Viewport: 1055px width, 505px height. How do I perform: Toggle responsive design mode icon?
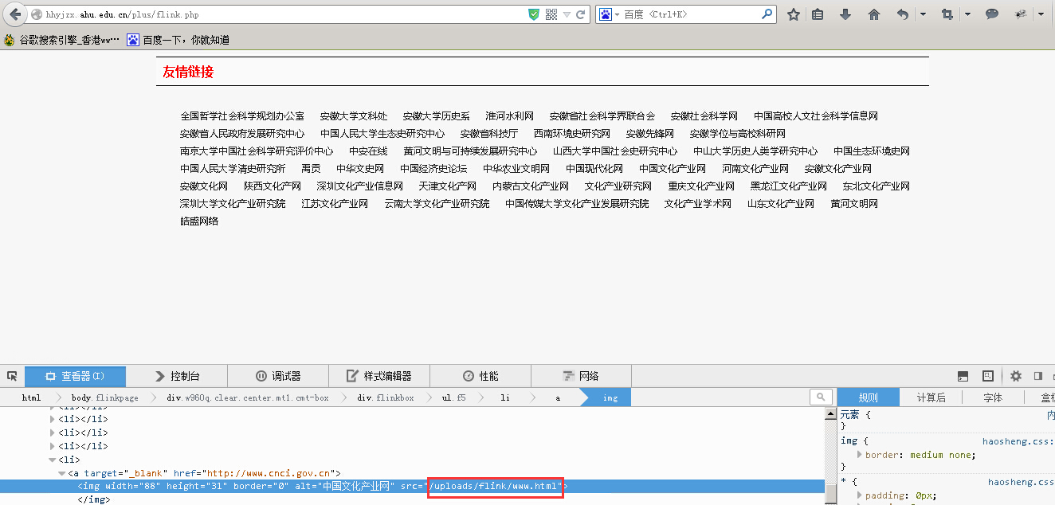pos(988,376)
